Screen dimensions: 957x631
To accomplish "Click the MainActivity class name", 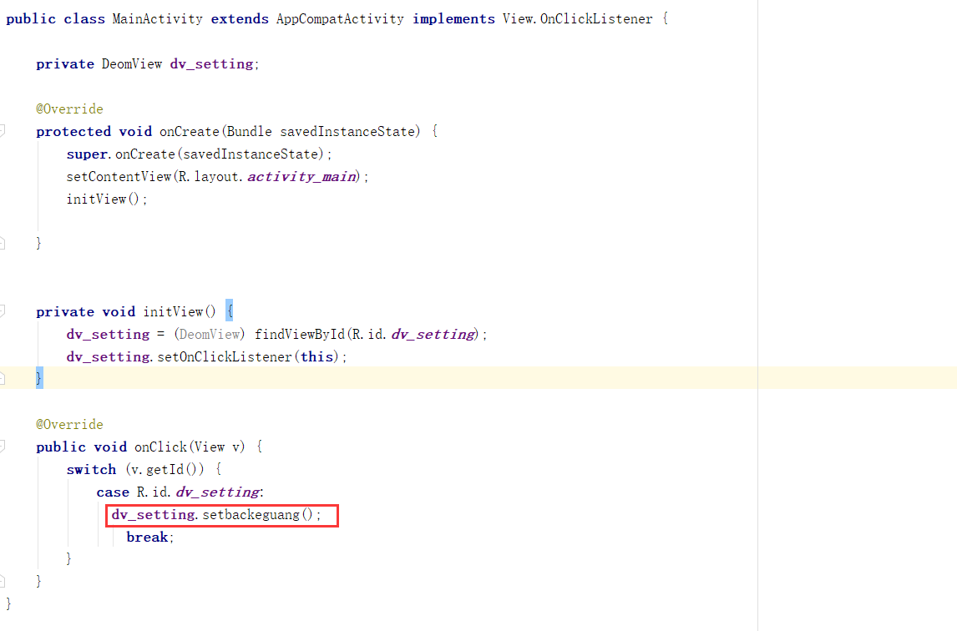I will coord(157,18).
